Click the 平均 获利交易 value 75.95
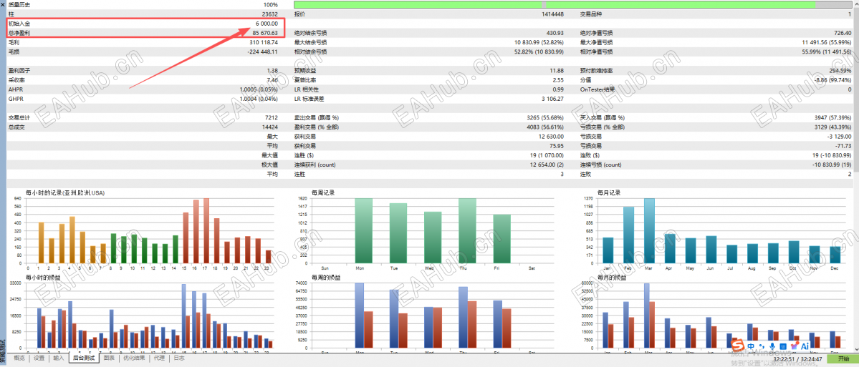Screen dimensions: 859x367 coord(557,146)
